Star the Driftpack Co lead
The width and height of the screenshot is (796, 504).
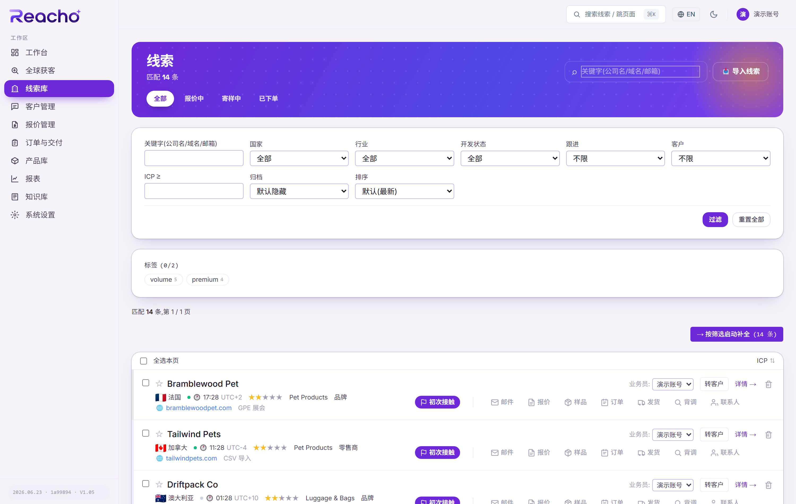[159, 484]
